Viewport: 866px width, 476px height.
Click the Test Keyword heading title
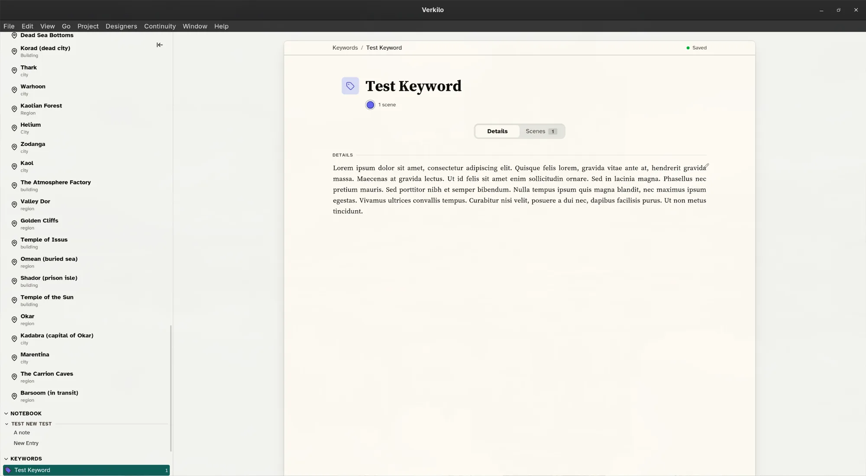point(414,86)
